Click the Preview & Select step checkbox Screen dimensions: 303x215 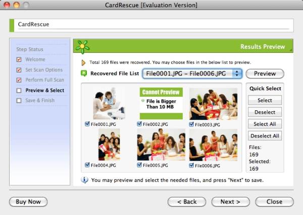click(19, 90)
